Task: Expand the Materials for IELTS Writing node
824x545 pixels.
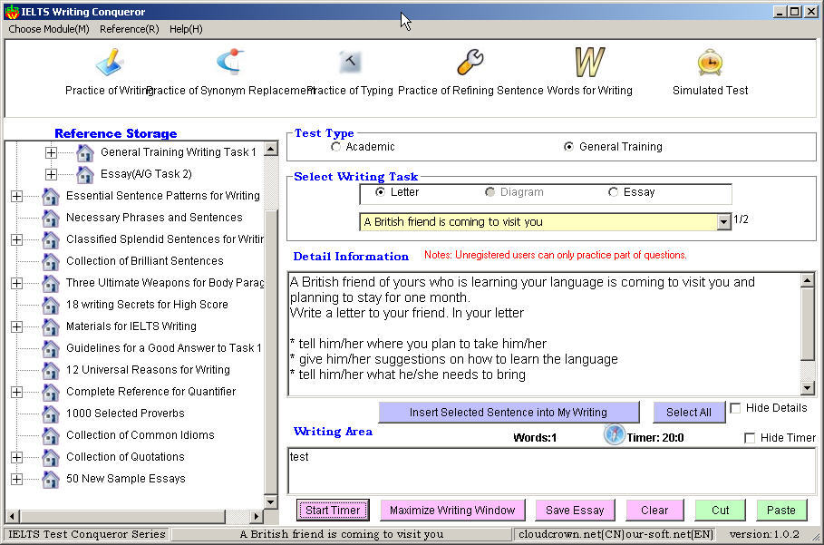Action: (x=17, y=326)
